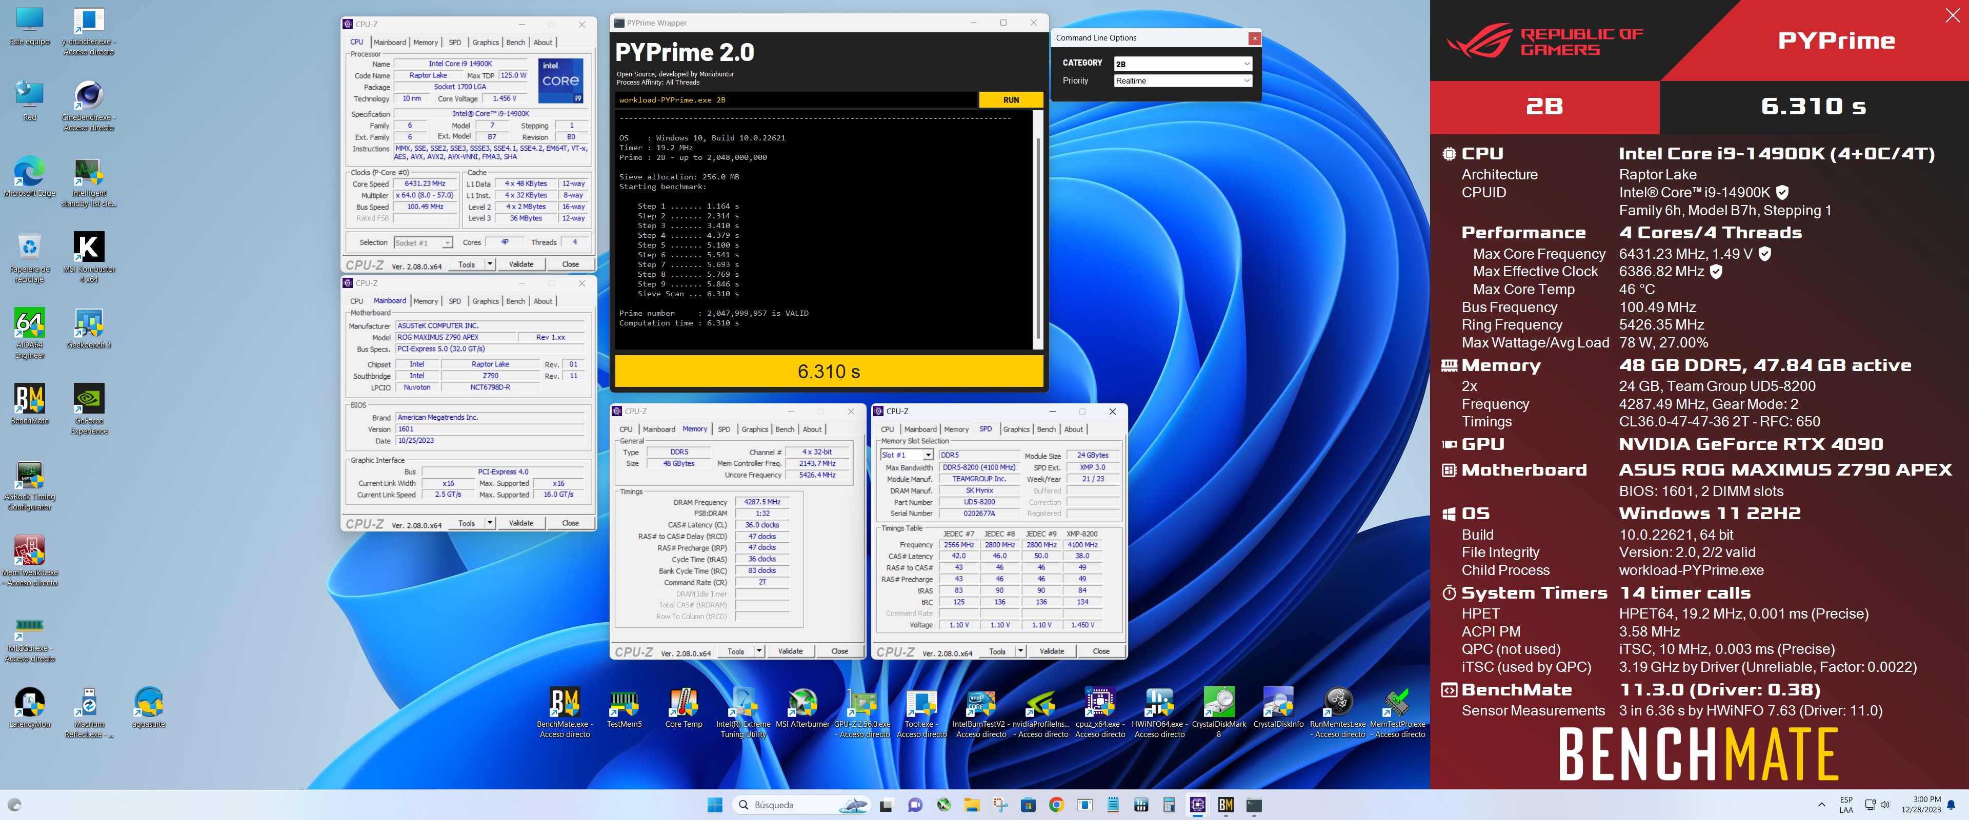Screen dimensions: 1969x820
Task: Show hidden system tray icons chevron
Action: (1821, 805)
